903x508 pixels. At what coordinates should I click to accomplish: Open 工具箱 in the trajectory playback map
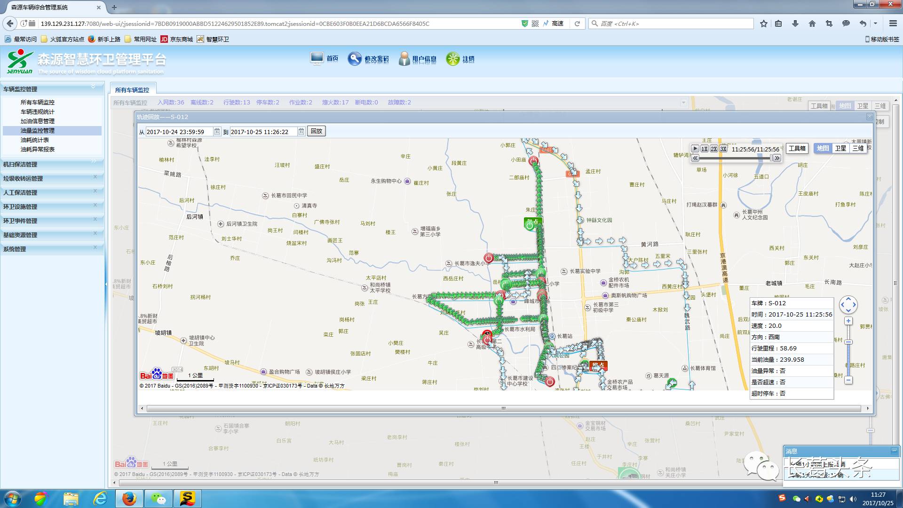coord(797,148)
